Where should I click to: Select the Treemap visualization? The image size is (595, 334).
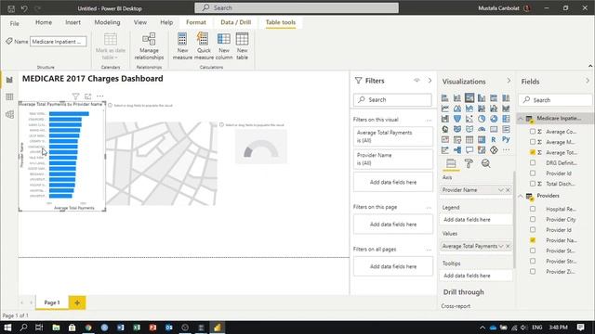pyautogui.click(x=506, y=119)
